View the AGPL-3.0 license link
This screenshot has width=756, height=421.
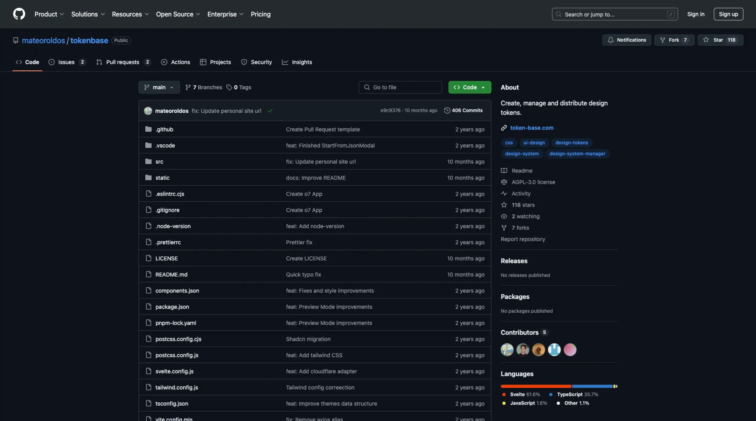(533, 182)
